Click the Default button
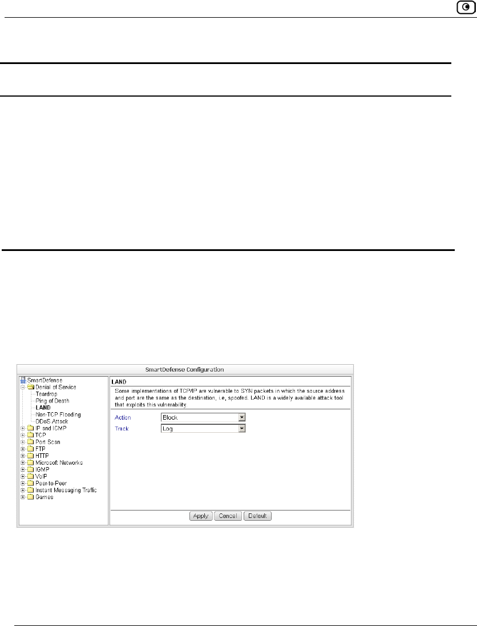Viewport: 477px width, 626px height. pos(257,516)
